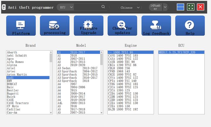This screenshot has width=211, height=127.
Task: Select Alfa Romeo brand
Action: click(x=28, y=62)
